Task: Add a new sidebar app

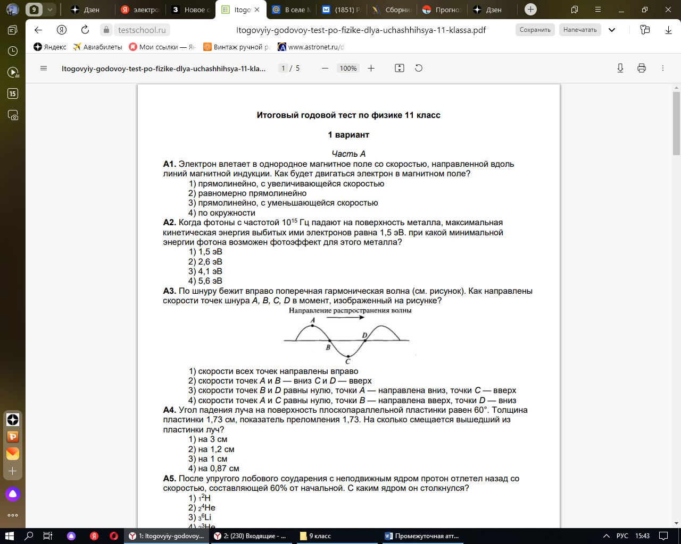Action: [x=13, y=471]
